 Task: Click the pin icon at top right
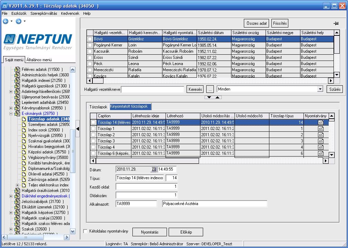coord(336,23)
